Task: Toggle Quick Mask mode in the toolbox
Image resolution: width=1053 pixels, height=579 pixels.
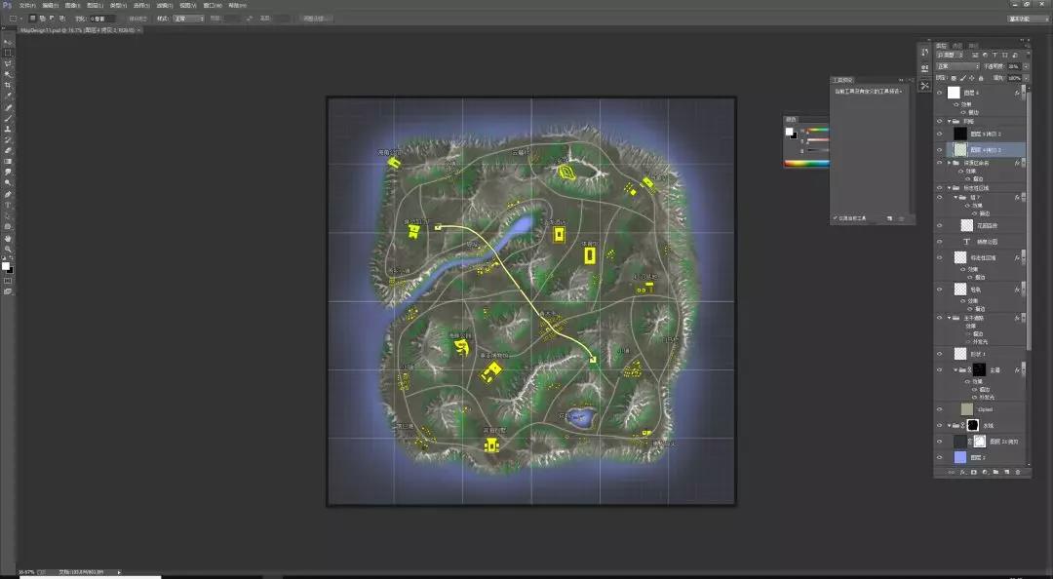Action: pos(8,281)
